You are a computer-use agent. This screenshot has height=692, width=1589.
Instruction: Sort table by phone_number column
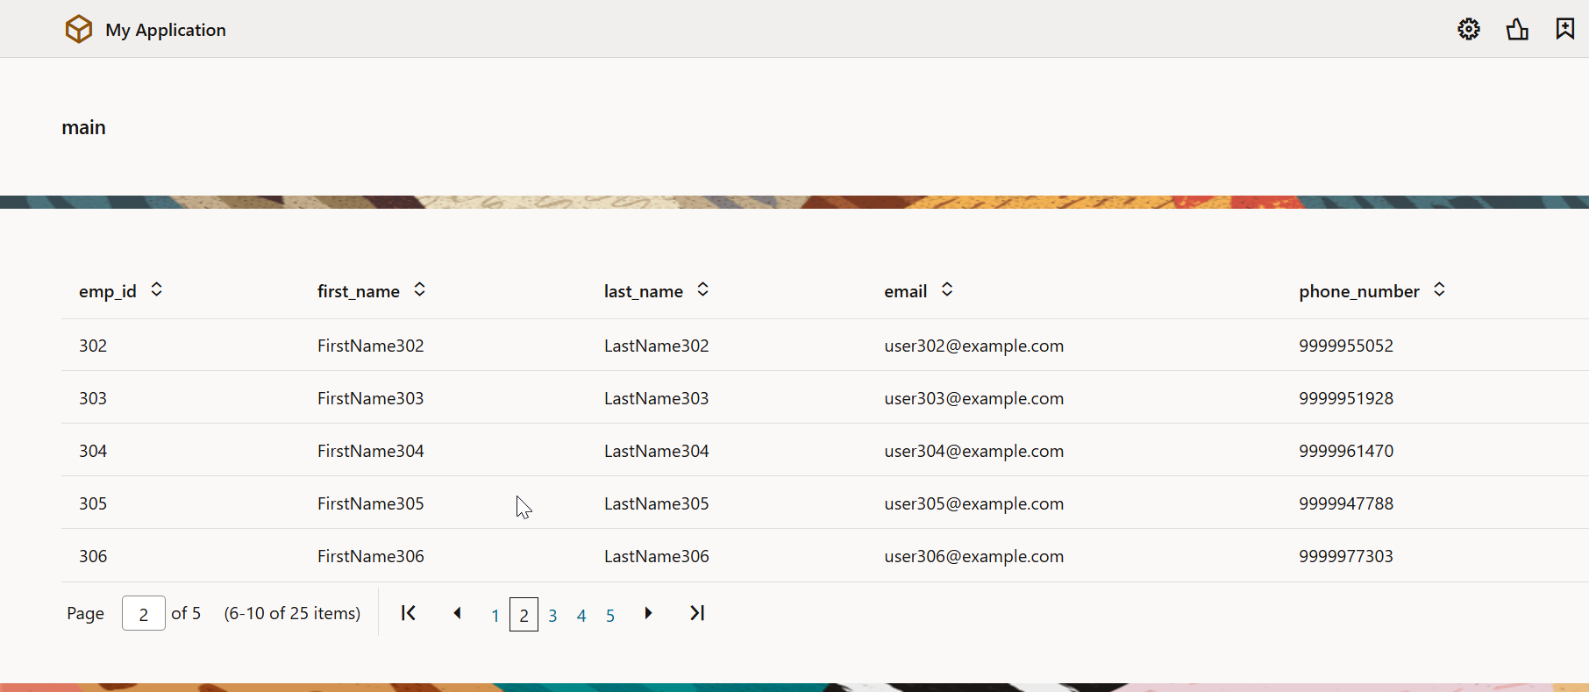tap(1439, 289)
